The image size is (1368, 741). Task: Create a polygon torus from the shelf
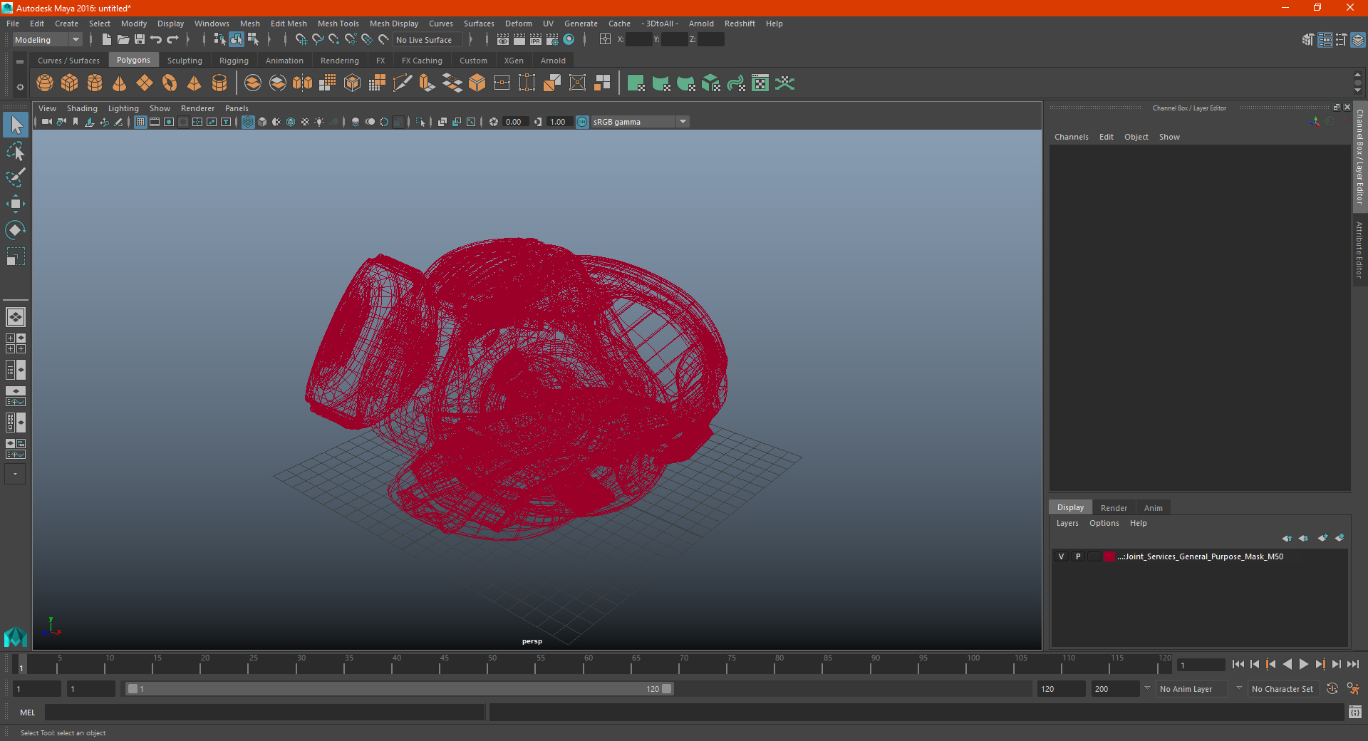(170, 83)
